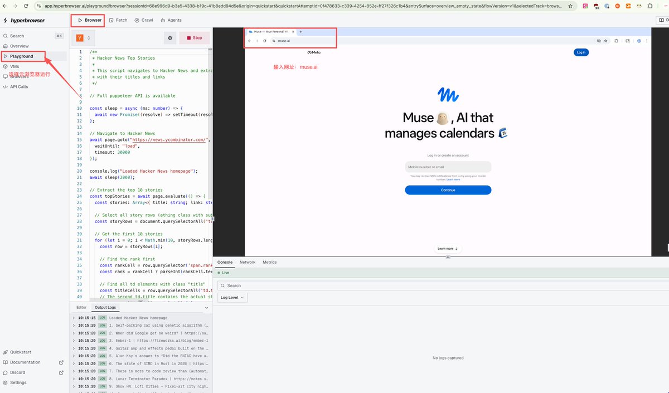Open Settings in the sidebar
The height and width of the screenshot is (393, 669).
[x=18, y=382]
